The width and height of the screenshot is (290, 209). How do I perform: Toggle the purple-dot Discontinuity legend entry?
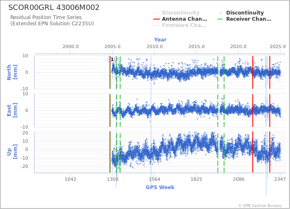tap(241, 12)
